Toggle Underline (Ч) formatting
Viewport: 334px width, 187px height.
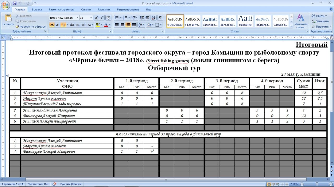(63, 25)
